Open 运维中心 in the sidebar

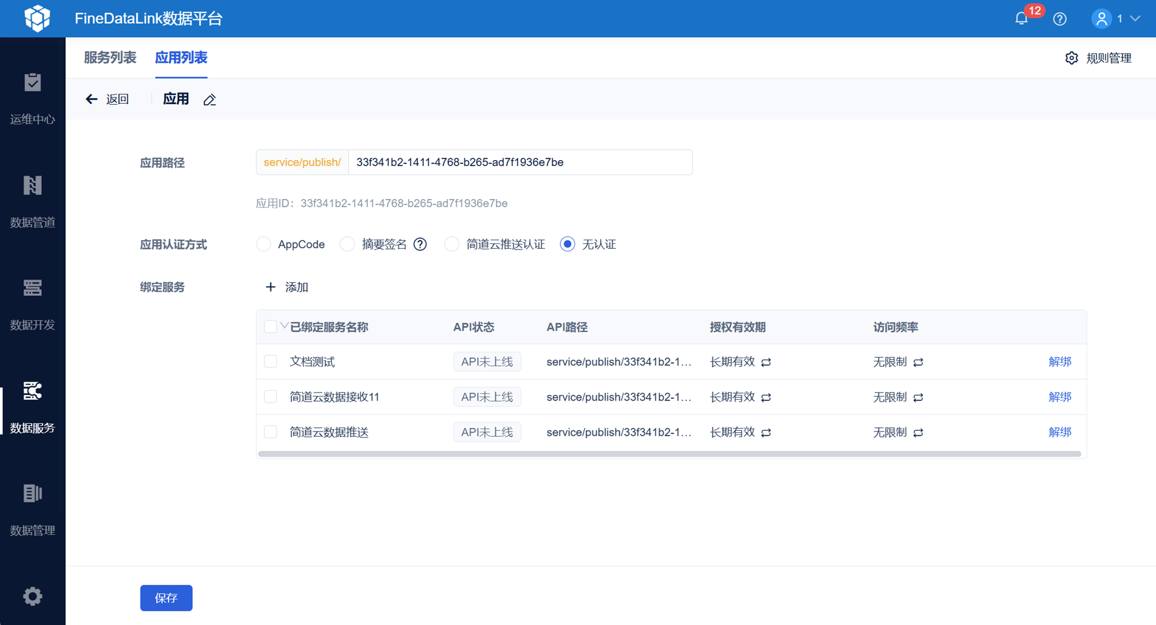(33, 99)
